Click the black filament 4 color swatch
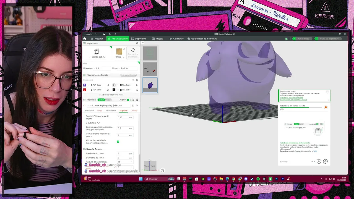Viewport: 354px width, 199px height. (114, 90)
